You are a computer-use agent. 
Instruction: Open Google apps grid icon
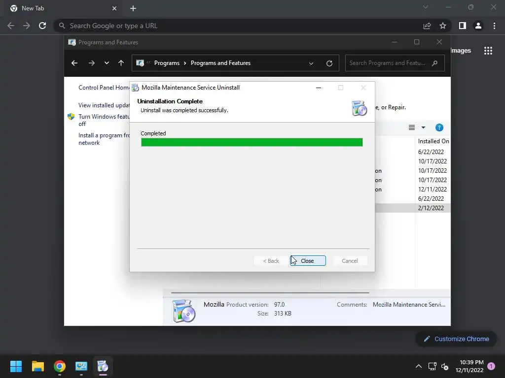tap(488, 51)
